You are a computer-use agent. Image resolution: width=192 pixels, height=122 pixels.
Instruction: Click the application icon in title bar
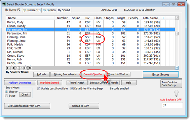4,4
